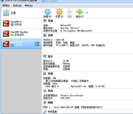Select the CentOS-docker machine name
Image resolution: width=133 pixels, height=114 pixels.
[19, 32]
